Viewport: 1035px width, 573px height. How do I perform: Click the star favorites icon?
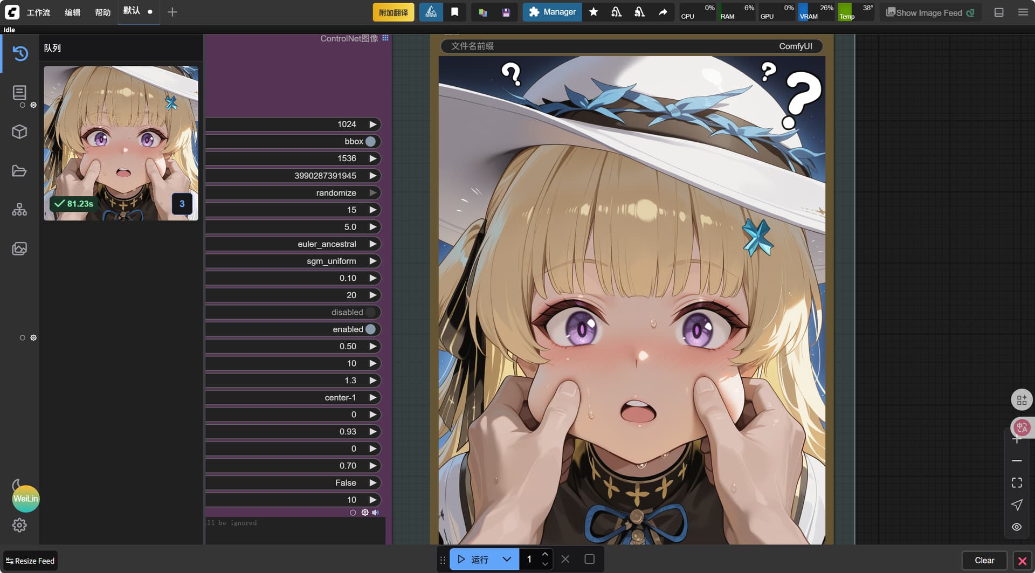coord(594,12)
